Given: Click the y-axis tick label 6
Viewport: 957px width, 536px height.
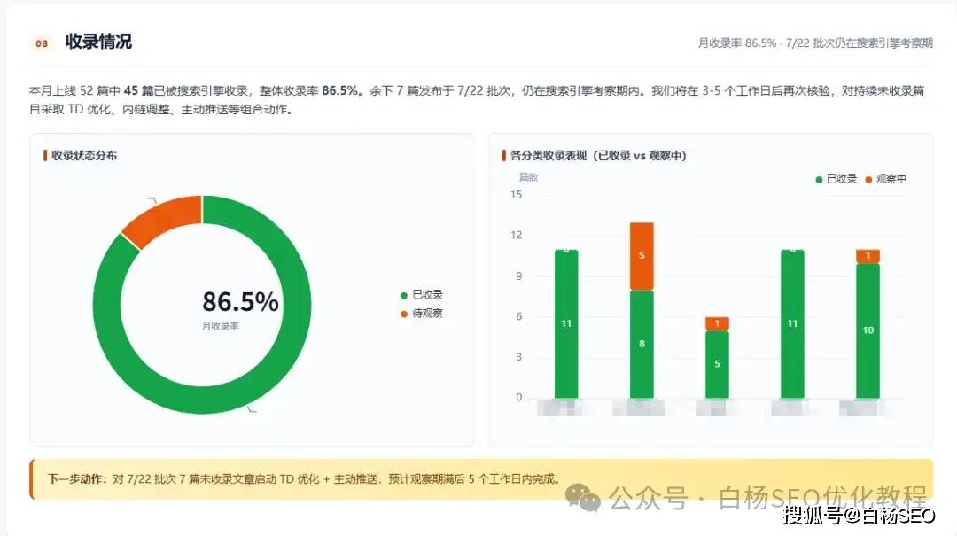Looking at the screenshot, I should [518, 316].
